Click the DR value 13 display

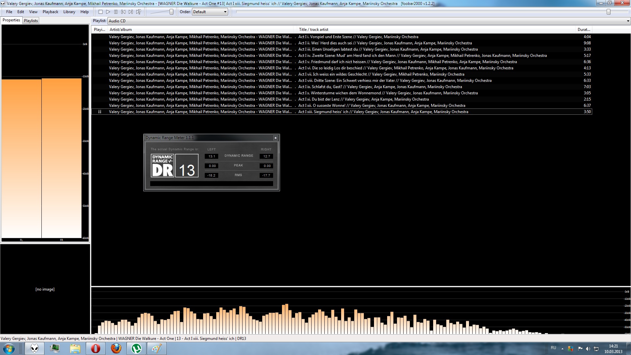[x=187, y=166]
